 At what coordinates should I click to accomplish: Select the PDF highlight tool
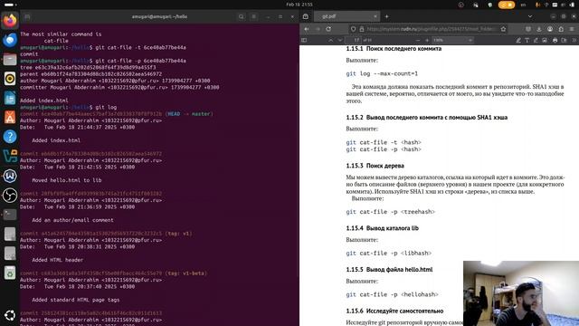[x=518, y=40]
